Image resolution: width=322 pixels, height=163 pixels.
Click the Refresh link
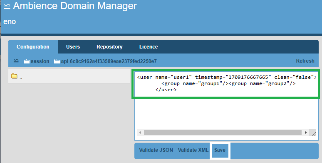click(x=305, y=61)
